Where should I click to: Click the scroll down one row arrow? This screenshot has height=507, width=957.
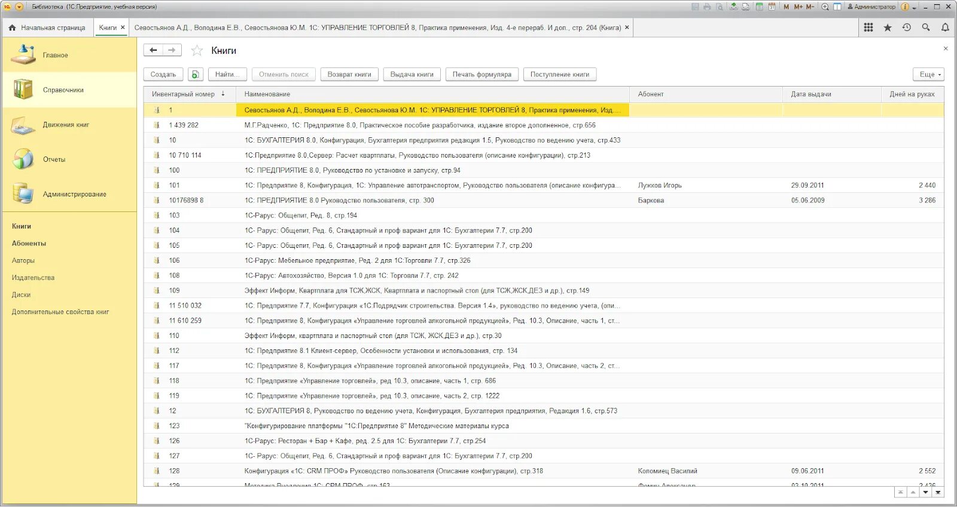tap(926, 493)
